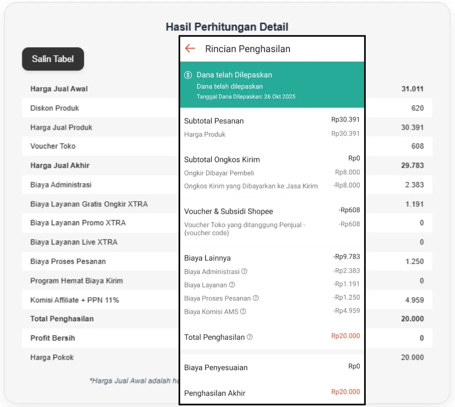Select the Voucher & Subsidi Shopee section
The height and width of the screenshot is (407, 455).
(x=228, y=211)
